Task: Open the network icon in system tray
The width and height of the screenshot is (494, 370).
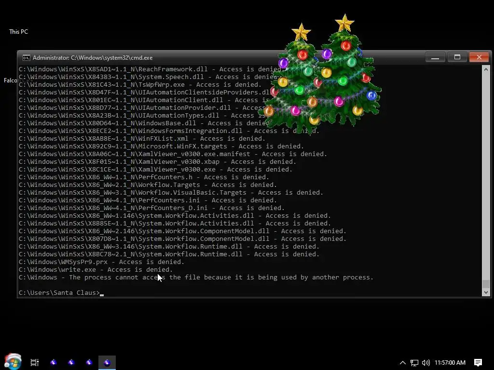Action: coord(414,363)
